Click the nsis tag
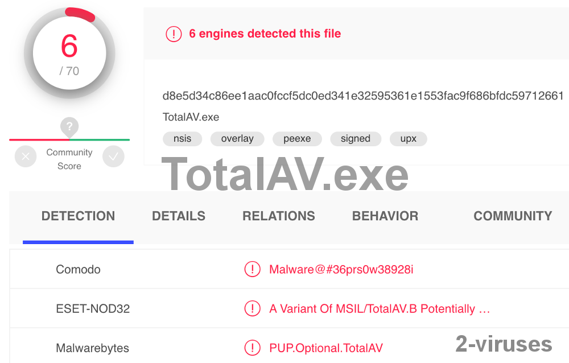Image resolution: width=569 pixels, height=363 pixels. coord(182,139)
